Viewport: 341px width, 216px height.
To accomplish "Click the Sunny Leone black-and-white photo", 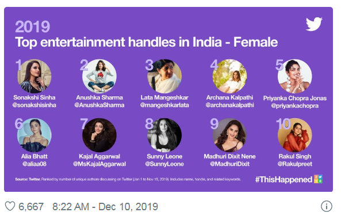I will click(164, 135).
